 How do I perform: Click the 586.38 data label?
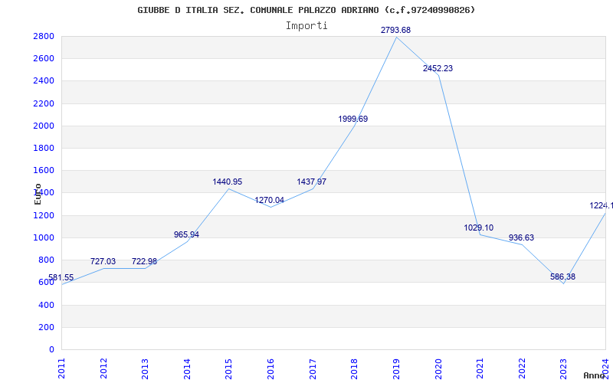562,277
